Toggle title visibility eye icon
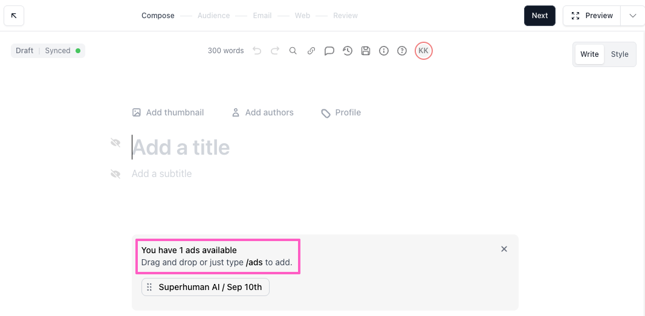This screenshot has height=316, width=645. [x=115, y=143]
